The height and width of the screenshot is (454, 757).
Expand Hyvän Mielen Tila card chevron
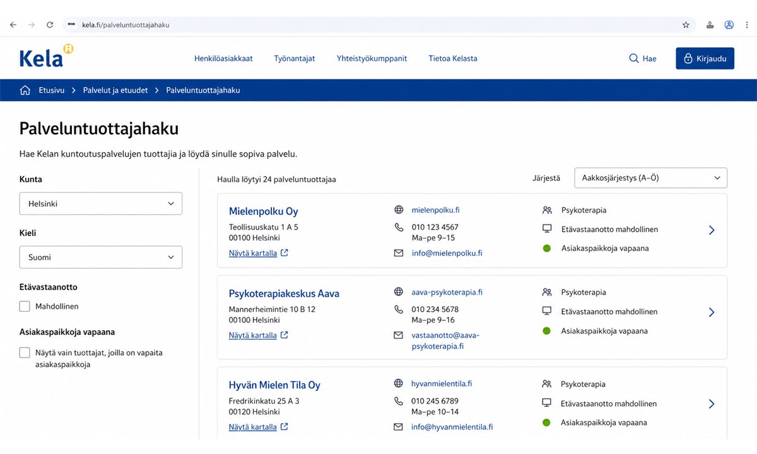[712, 404]
